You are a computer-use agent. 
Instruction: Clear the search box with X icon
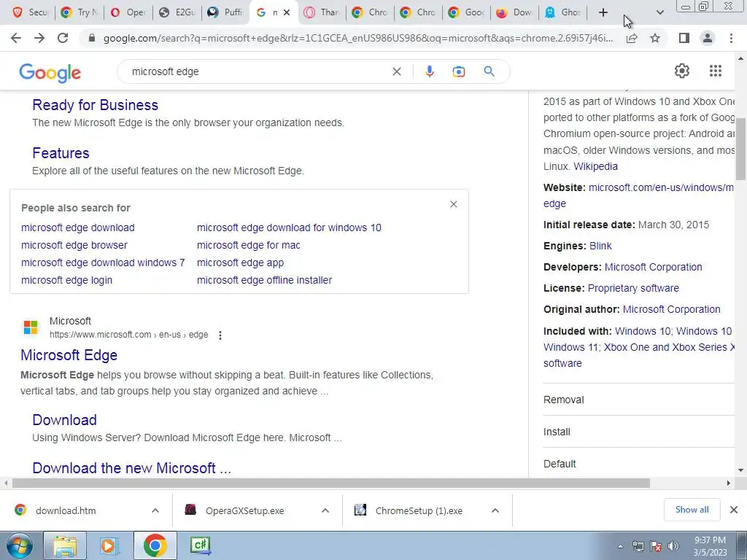[x=396, y=71]
